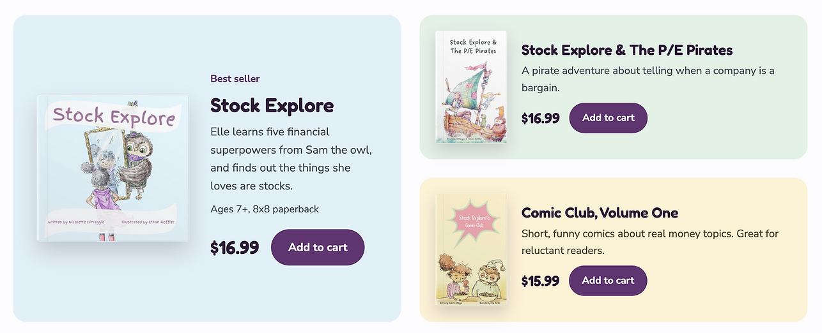Click the Comic Club, Volume One title
Screen dimensions: 822x333
(x=600, y=212)
